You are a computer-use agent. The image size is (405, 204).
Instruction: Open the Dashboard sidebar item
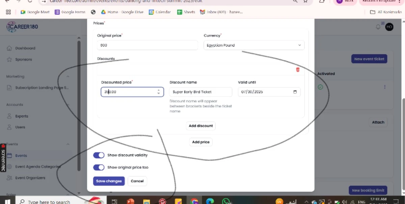point(25,48)
